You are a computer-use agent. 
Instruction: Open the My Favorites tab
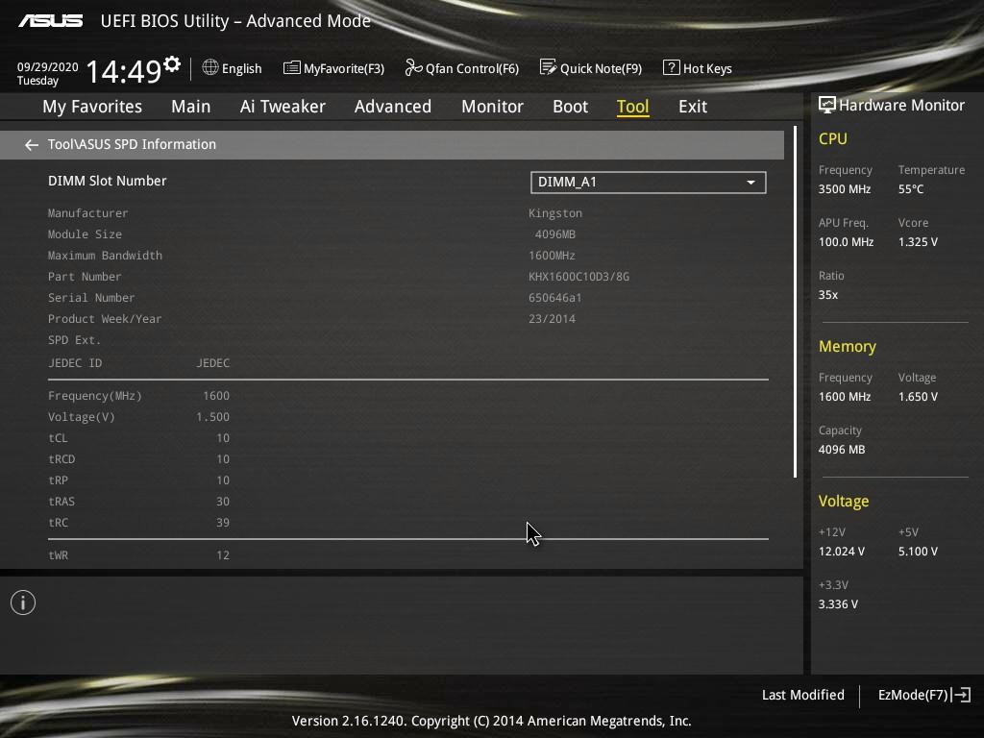[92, 107]
